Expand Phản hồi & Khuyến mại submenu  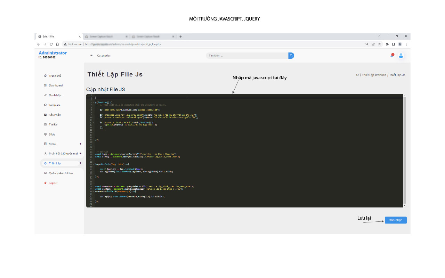[x=80, y=154]
